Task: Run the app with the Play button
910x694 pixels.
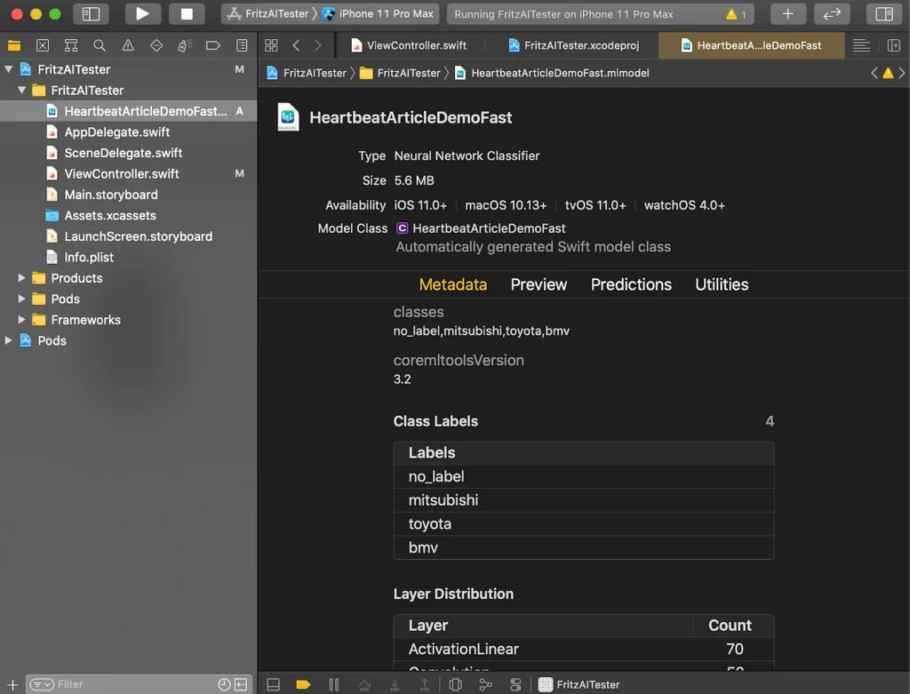Action: tap(142, 14)
